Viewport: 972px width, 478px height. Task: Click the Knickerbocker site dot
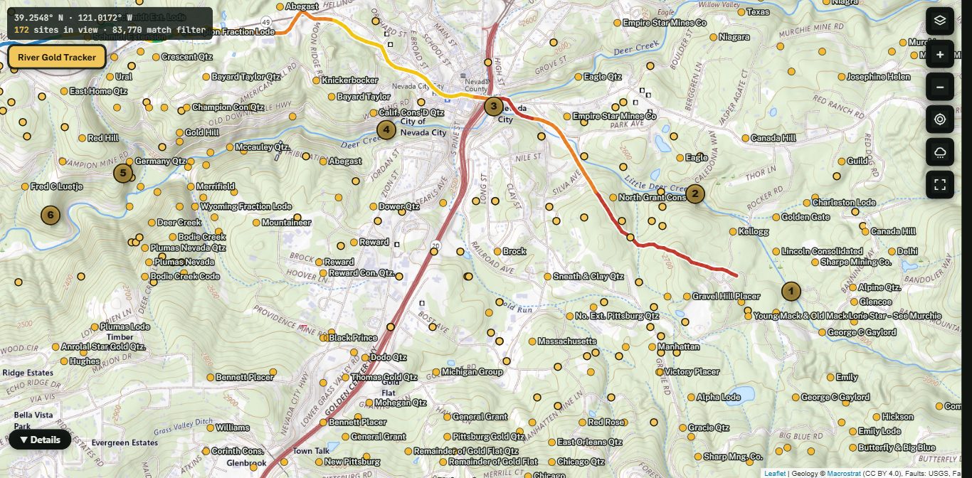(317, 80)
